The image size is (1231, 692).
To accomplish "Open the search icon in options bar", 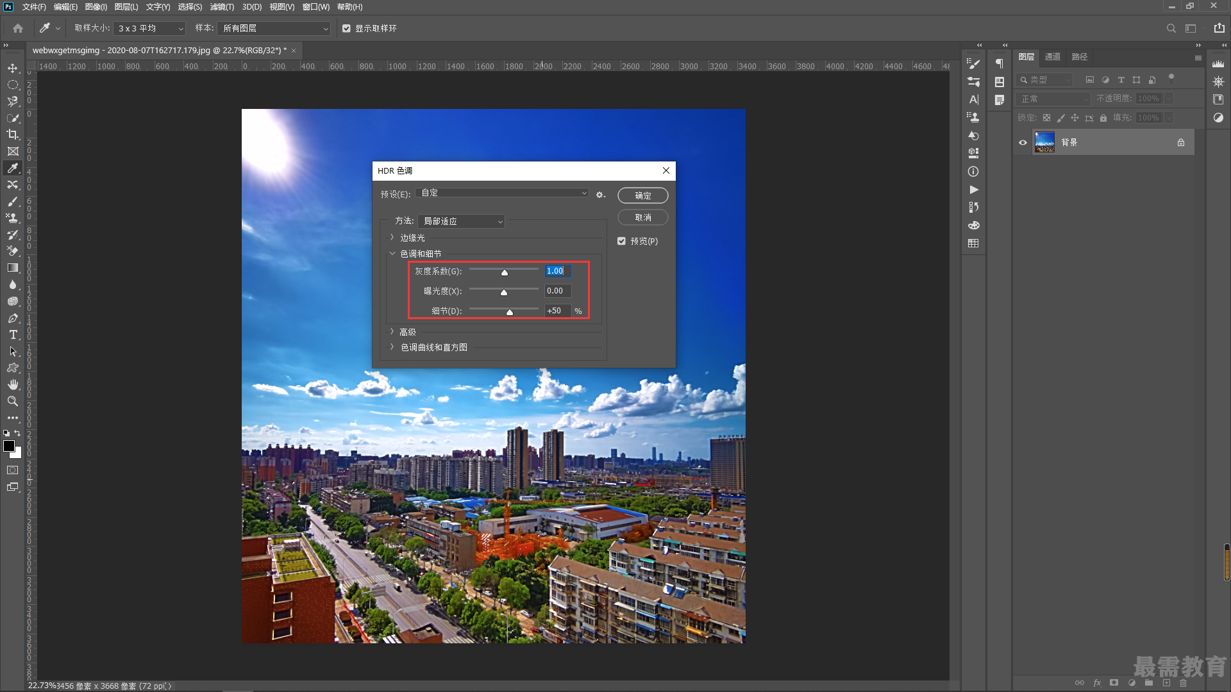I will click(x=1171, y=28).
